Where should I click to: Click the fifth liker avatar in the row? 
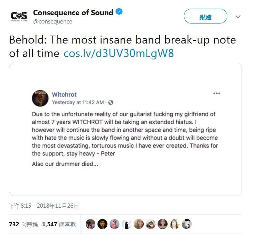click(x=139, y=224)
